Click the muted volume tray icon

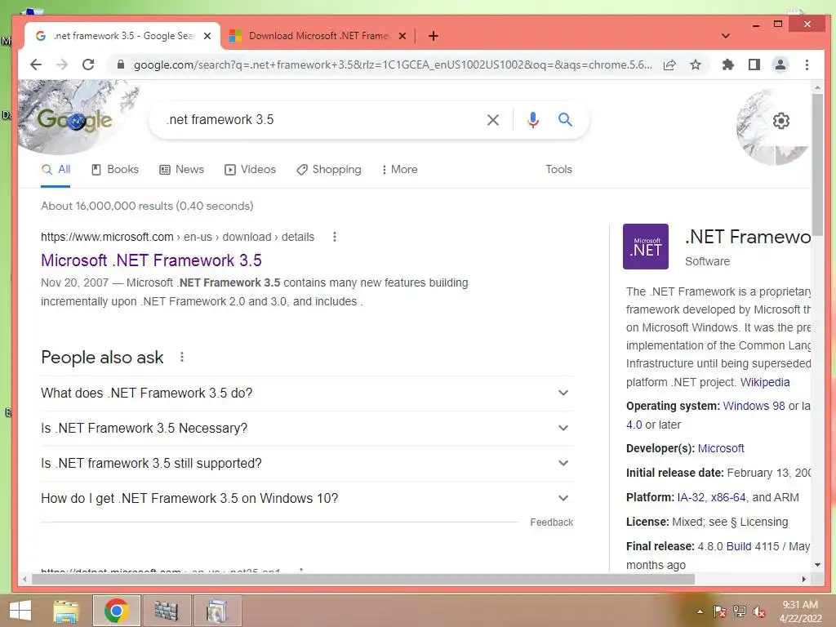coord(759,611)
